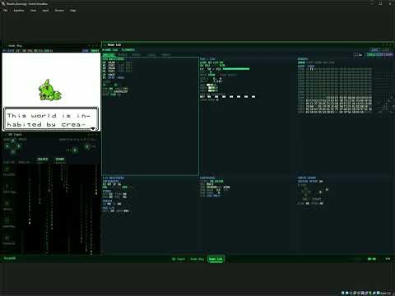
Task: Switch to the GB Input bottom tab
Action: click(179, 259)
